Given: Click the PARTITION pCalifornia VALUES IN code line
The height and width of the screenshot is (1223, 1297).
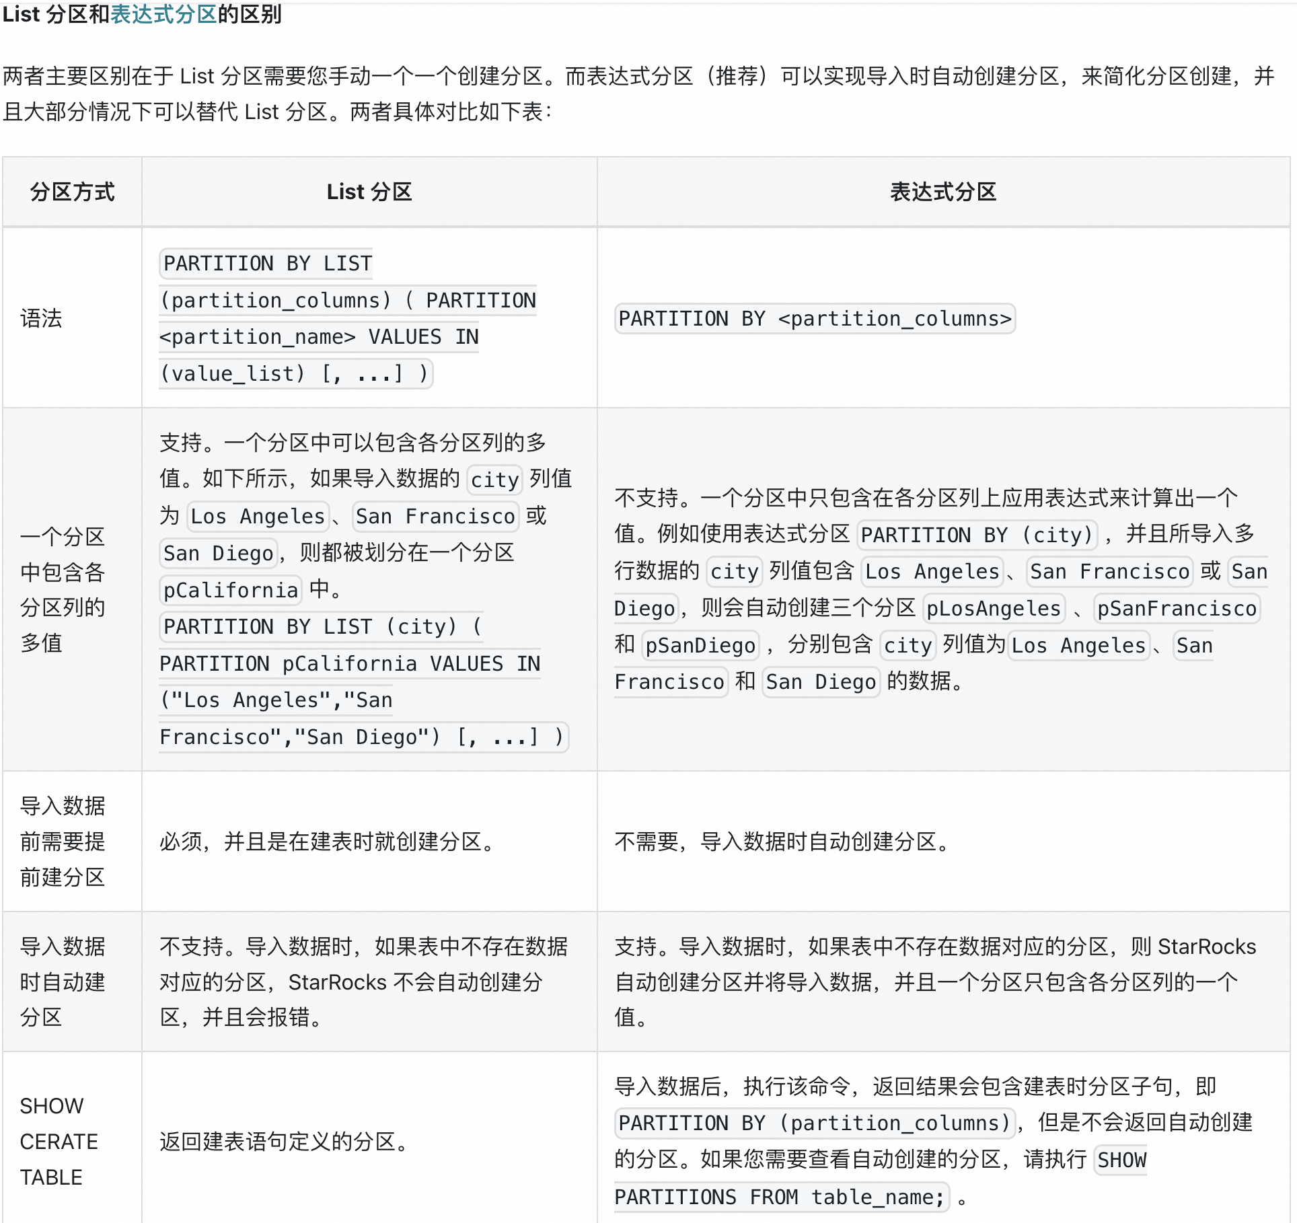Looking at the screenshot, I should tap(350, 664).
